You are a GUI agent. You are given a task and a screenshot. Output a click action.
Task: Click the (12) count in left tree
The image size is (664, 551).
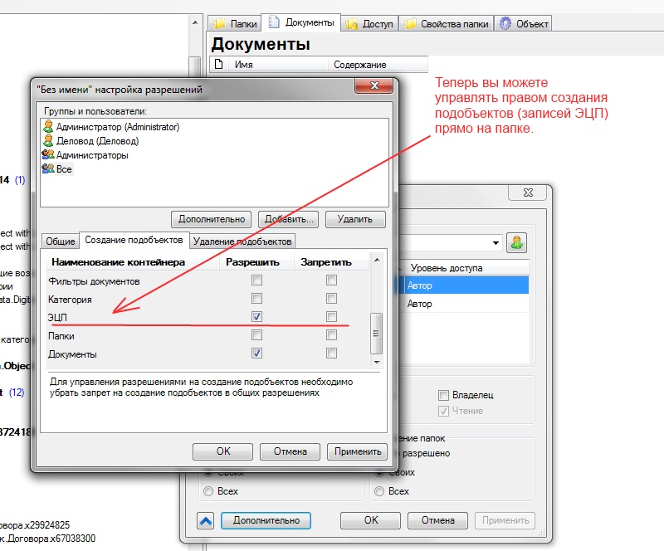[x=17, y=393]
